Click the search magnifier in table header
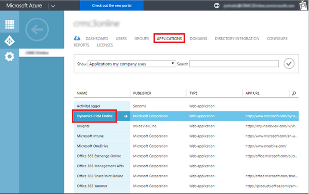309x194 pixels. tap(294, 93)
